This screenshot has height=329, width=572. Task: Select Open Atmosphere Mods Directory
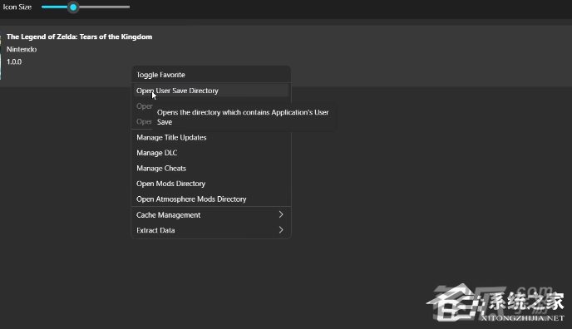(211, 199)
